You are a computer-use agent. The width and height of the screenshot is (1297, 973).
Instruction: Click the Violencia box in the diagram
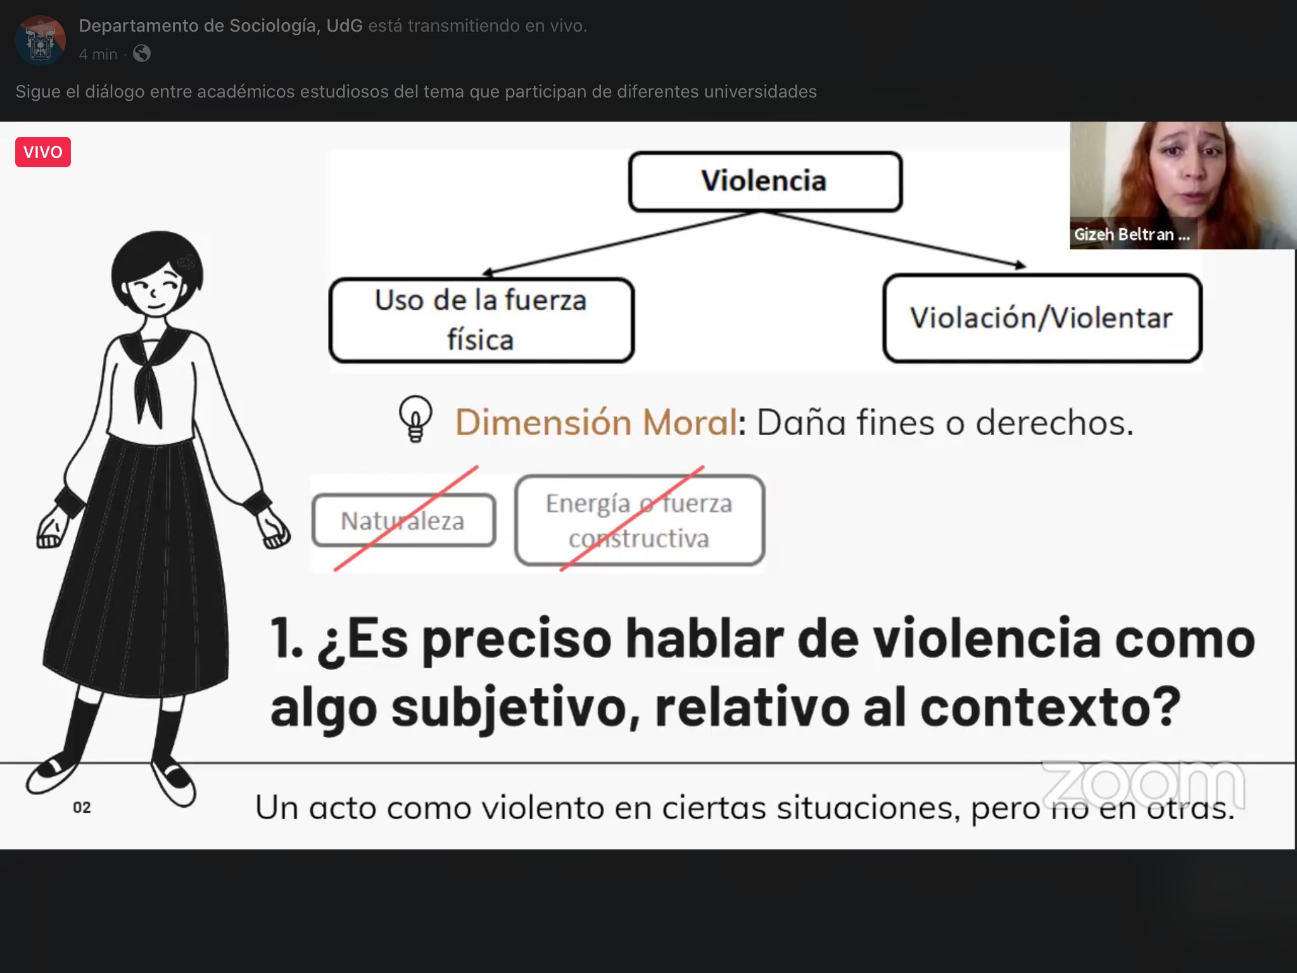765,181
